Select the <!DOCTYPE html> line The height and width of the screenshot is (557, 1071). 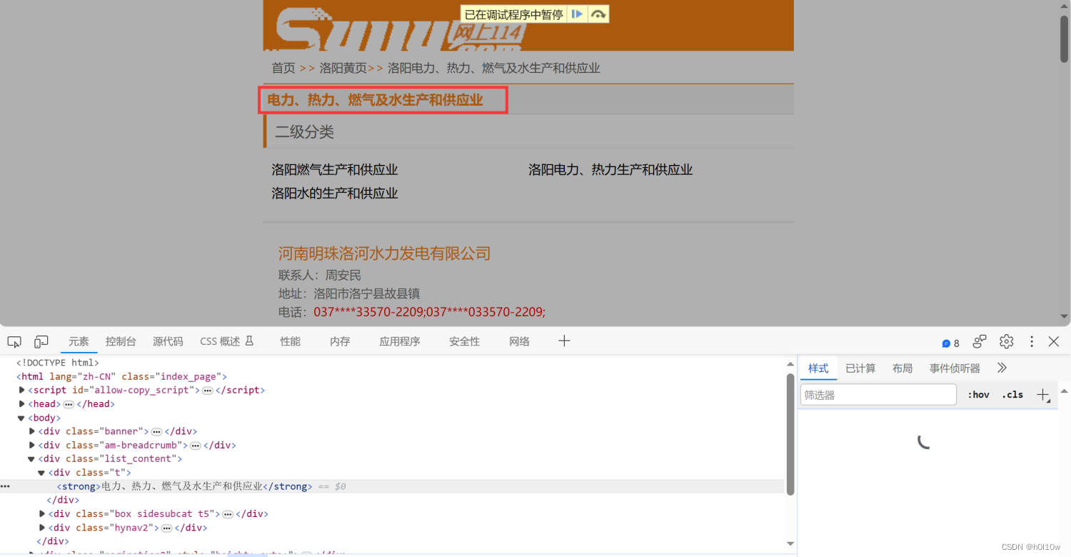coord(58,363)
